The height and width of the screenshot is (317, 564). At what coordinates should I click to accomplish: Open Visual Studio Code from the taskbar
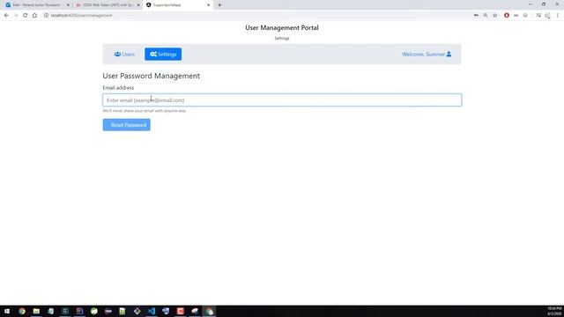(152, 311)
